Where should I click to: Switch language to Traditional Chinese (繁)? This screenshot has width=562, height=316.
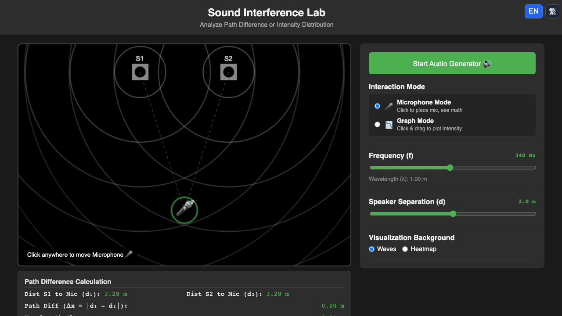click(552, 11)
